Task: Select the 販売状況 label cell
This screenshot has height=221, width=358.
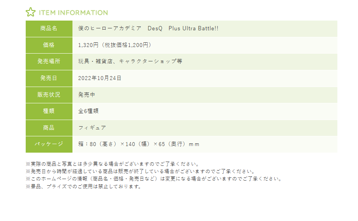Action: coord(49,94)
